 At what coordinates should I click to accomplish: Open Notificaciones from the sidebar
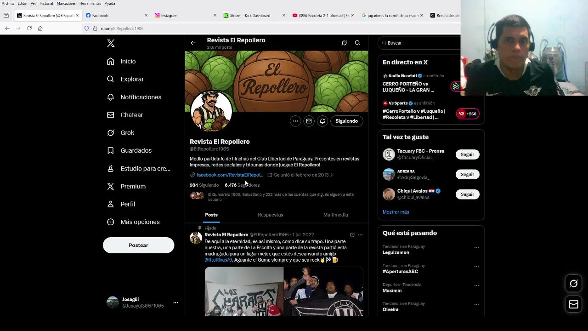coord(134,97)
